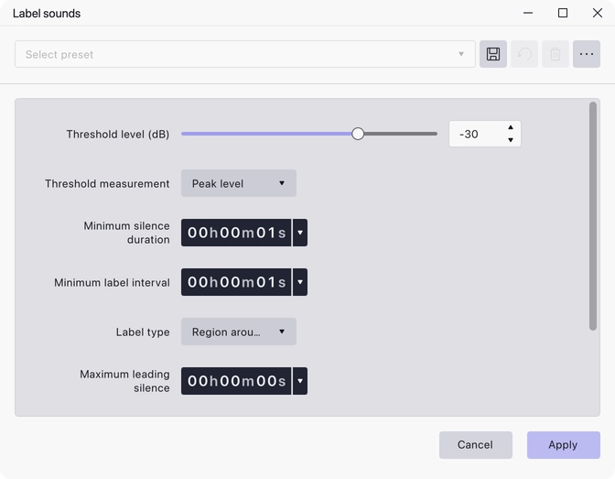Viewport: 615px width, 479px height.
Task: Click the Threshold level (dB) label
Action: (118, 135)
